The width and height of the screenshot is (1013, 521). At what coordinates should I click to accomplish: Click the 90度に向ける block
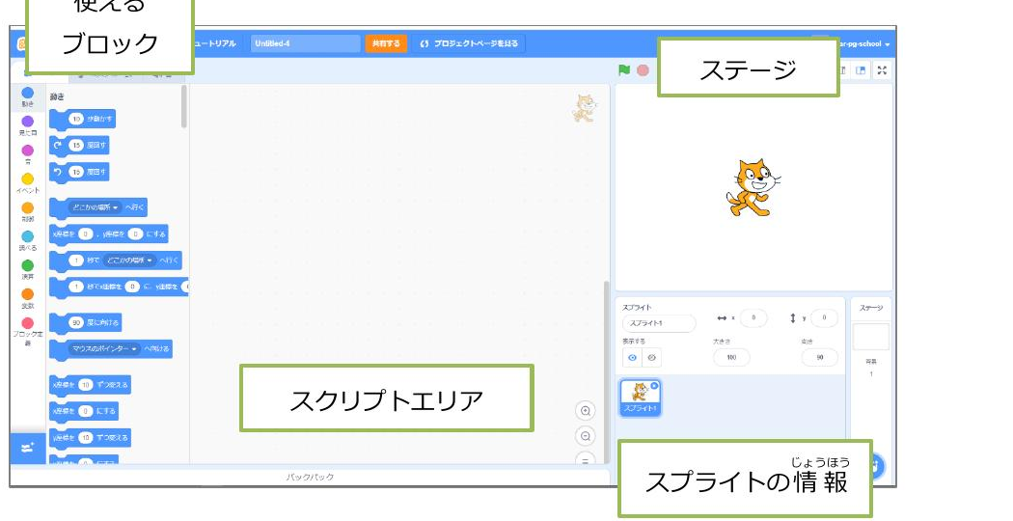[x=85, y=322]
